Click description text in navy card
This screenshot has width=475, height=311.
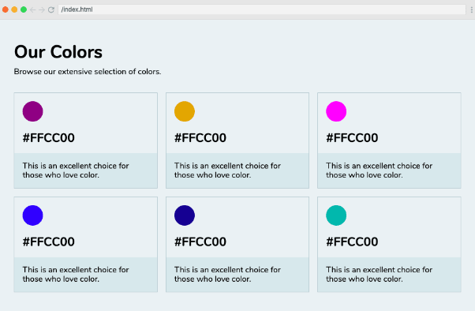tap(227, 275)
